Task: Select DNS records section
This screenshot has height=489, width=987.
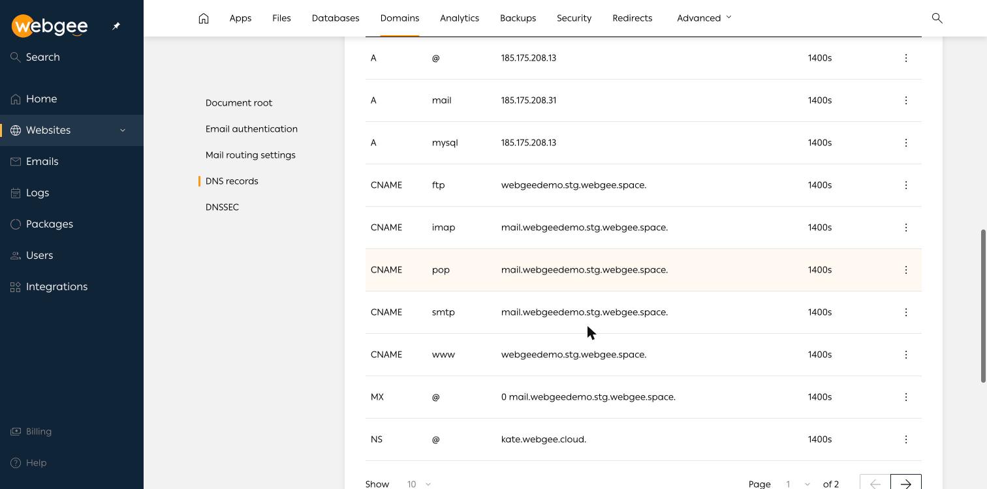Action: coord(232,181)
